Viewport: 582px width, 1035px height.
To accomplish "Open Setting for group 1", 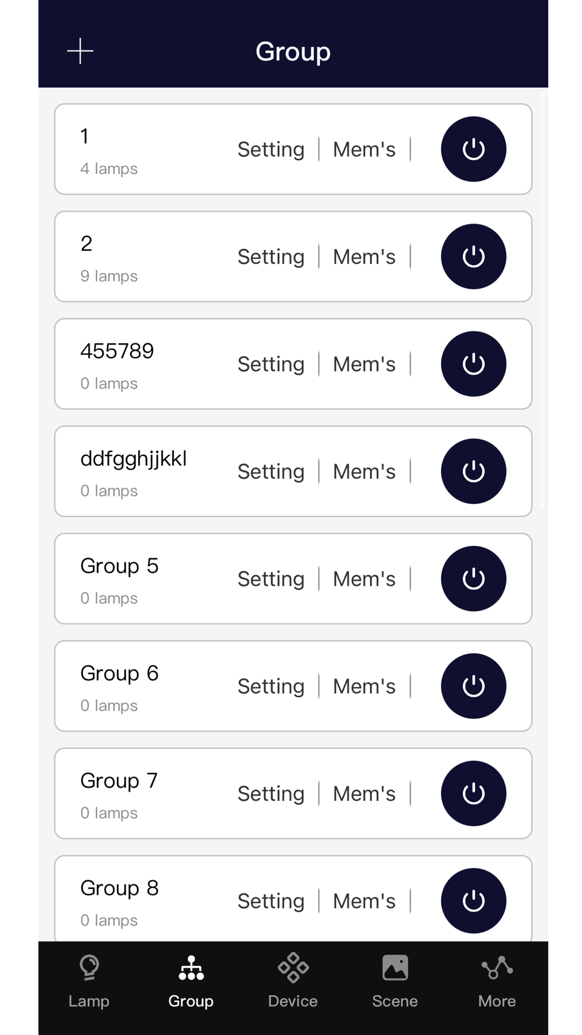I will [x=271, y=150].
